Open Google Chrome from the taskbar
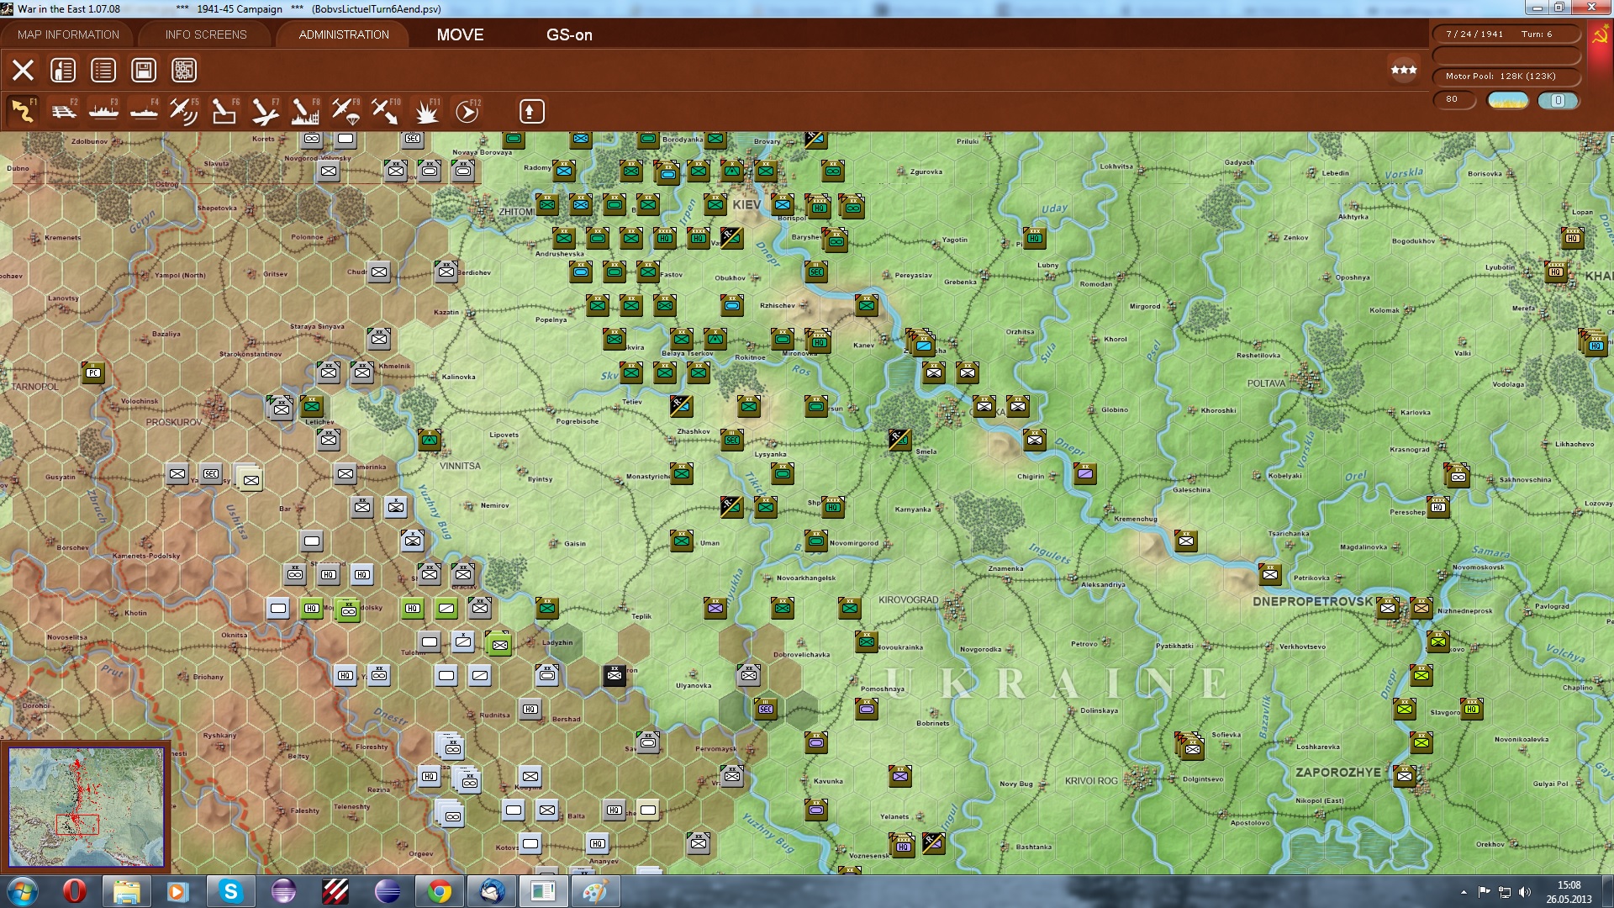This screenshot has width=1614, height=908. 440,891
